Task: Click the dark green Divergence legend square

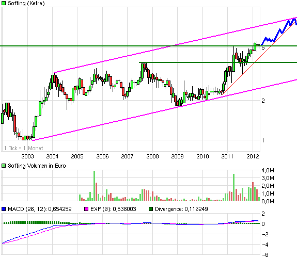Action: pos(151,209)
